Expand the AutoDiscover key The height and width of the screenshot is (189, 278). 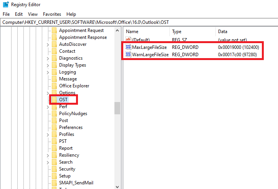[x=48, y=45]
